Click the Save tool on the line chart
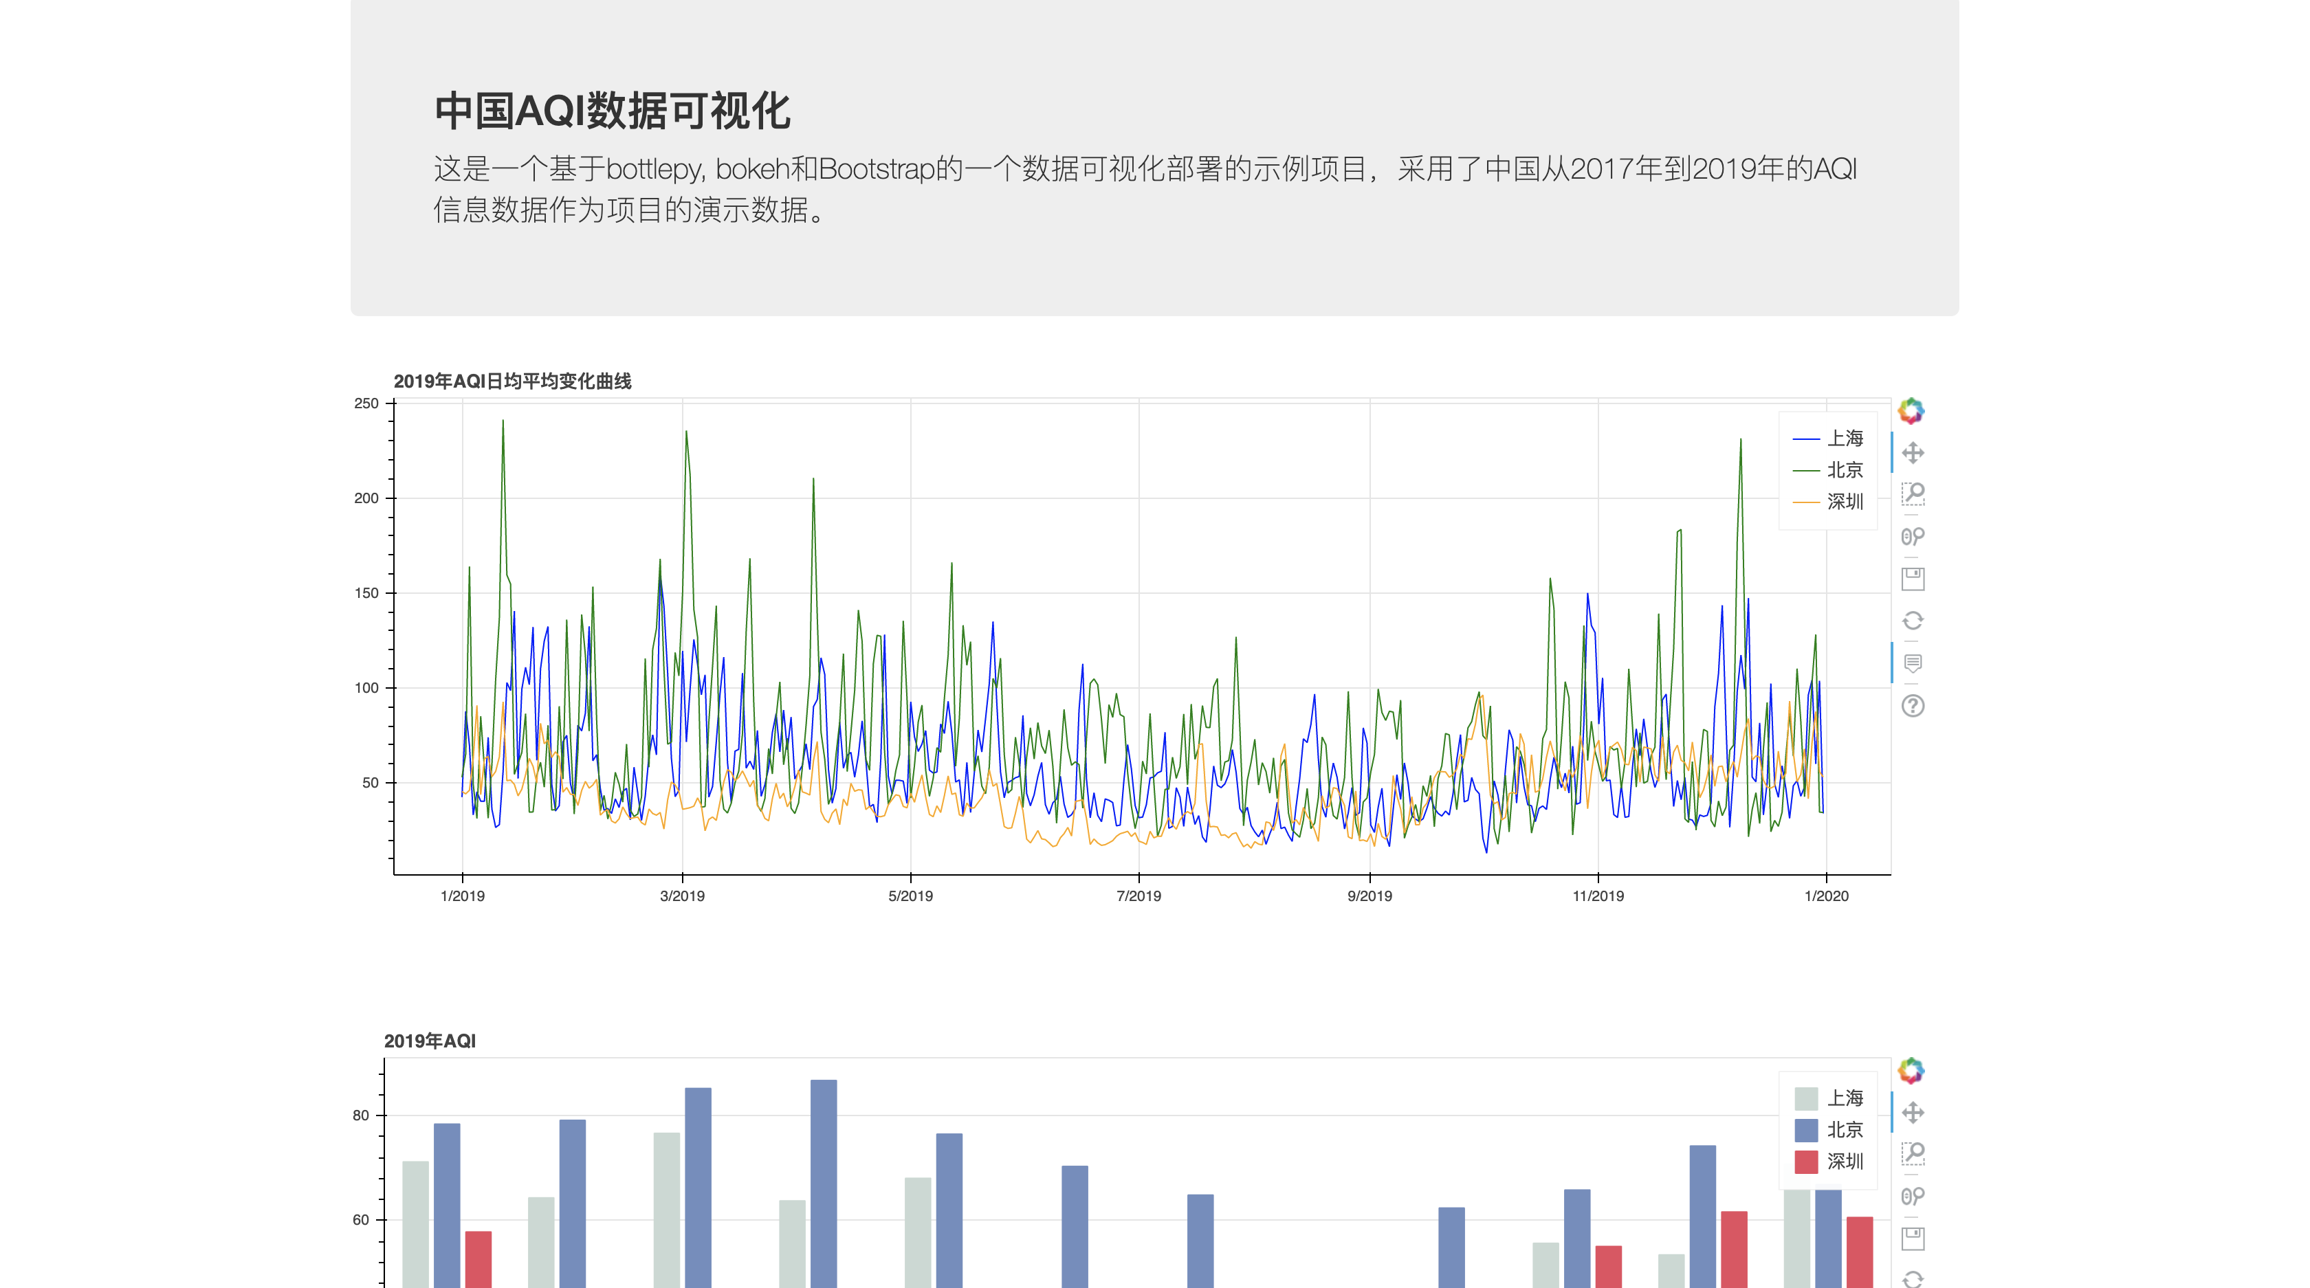 [x=1912, y=579]
